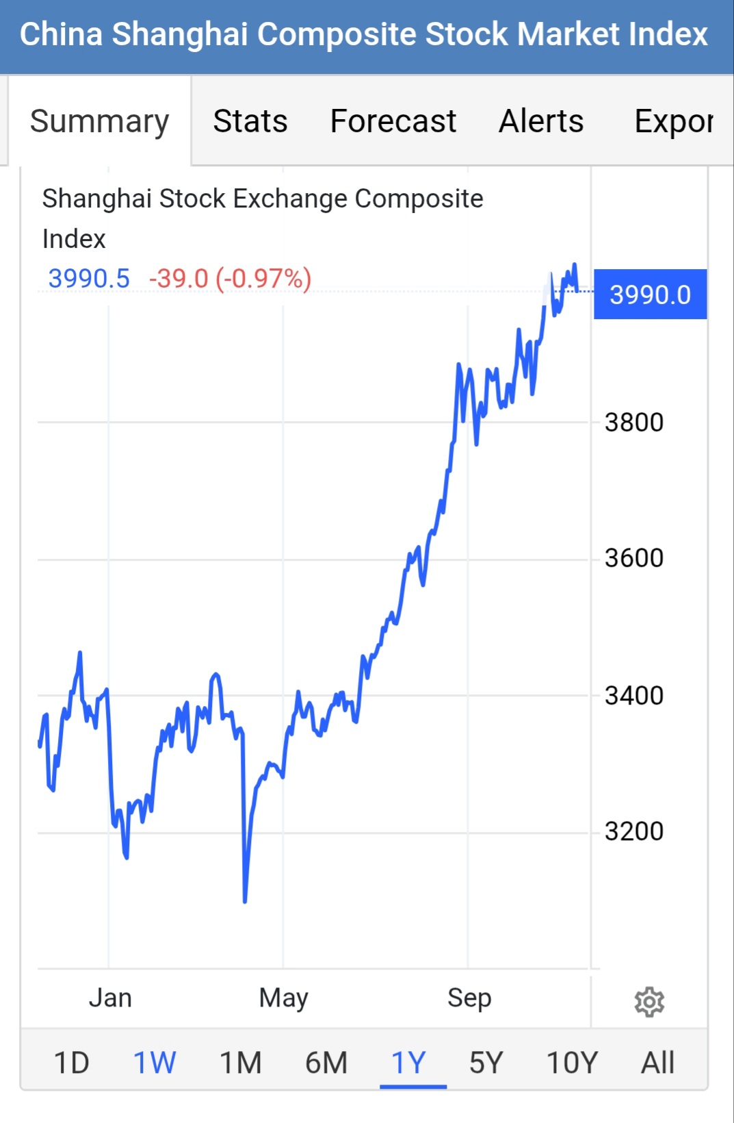734x1123 pixels.
Task: Display All historical data range
Action: (657, 1063)
